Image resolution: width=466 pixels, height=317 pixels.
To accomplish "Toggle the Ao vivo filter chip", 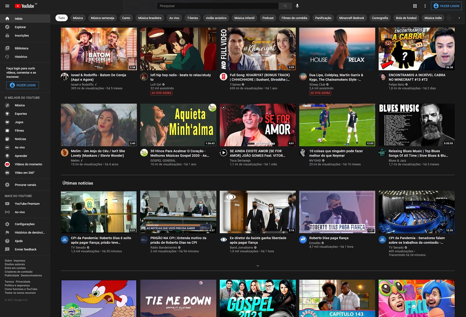I will (174, 18).
